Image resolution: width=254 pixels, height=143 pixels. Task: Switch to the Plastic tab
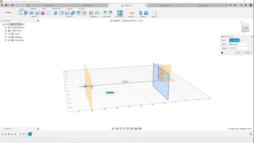point(70,9)
